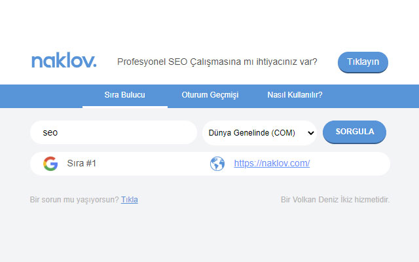Select the Sıra #1 result text
Screen dimensions: 419x262
[81, 163]
